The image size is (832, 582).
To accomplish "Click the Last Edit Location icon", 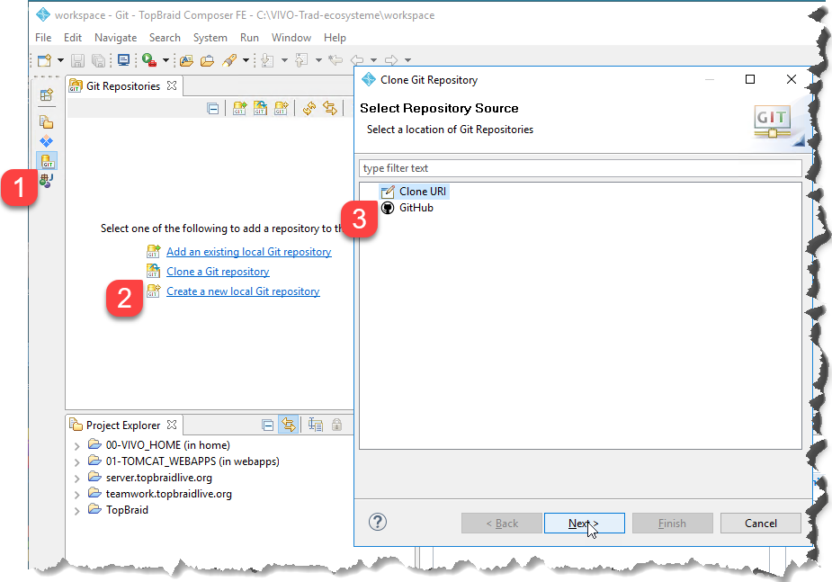I will [335, 60].
